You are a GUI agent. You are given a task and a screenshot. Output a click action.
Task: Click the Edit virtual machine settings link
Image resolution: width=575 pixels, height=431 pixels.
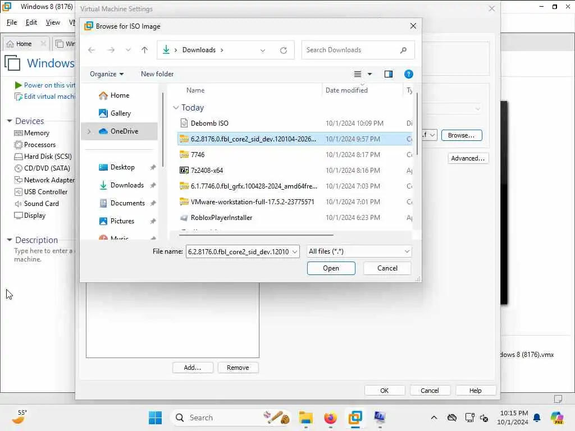click(45, 97)
